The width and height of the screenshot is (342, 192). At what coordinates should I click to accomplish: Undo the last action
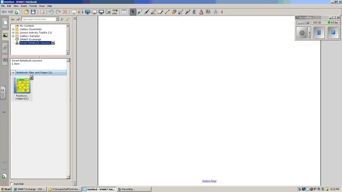51,12
